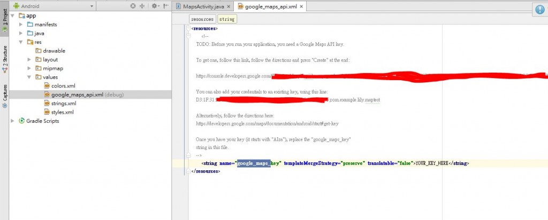Expand the manifests folder
Screen dimensions: 548x220
tap(21, 25)
